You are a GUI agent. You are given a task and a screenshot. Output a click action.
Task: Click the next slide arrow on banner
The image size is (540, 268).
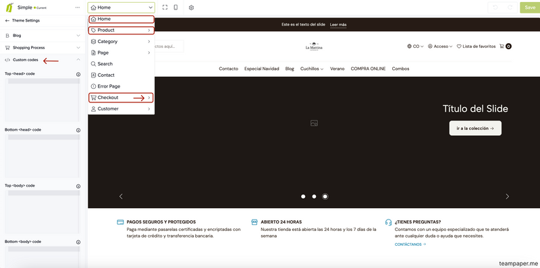coord(507,197)
